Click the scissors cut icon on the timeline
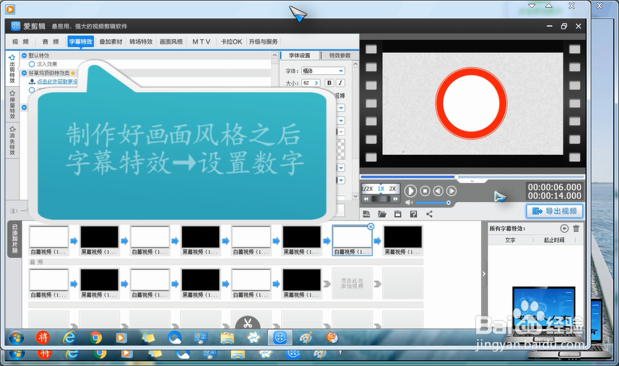 coord(247,323)
